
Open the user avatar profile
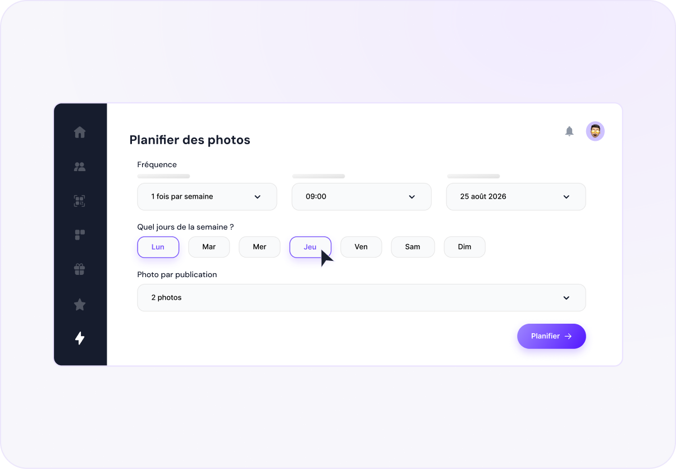click(x=595, y=131)
